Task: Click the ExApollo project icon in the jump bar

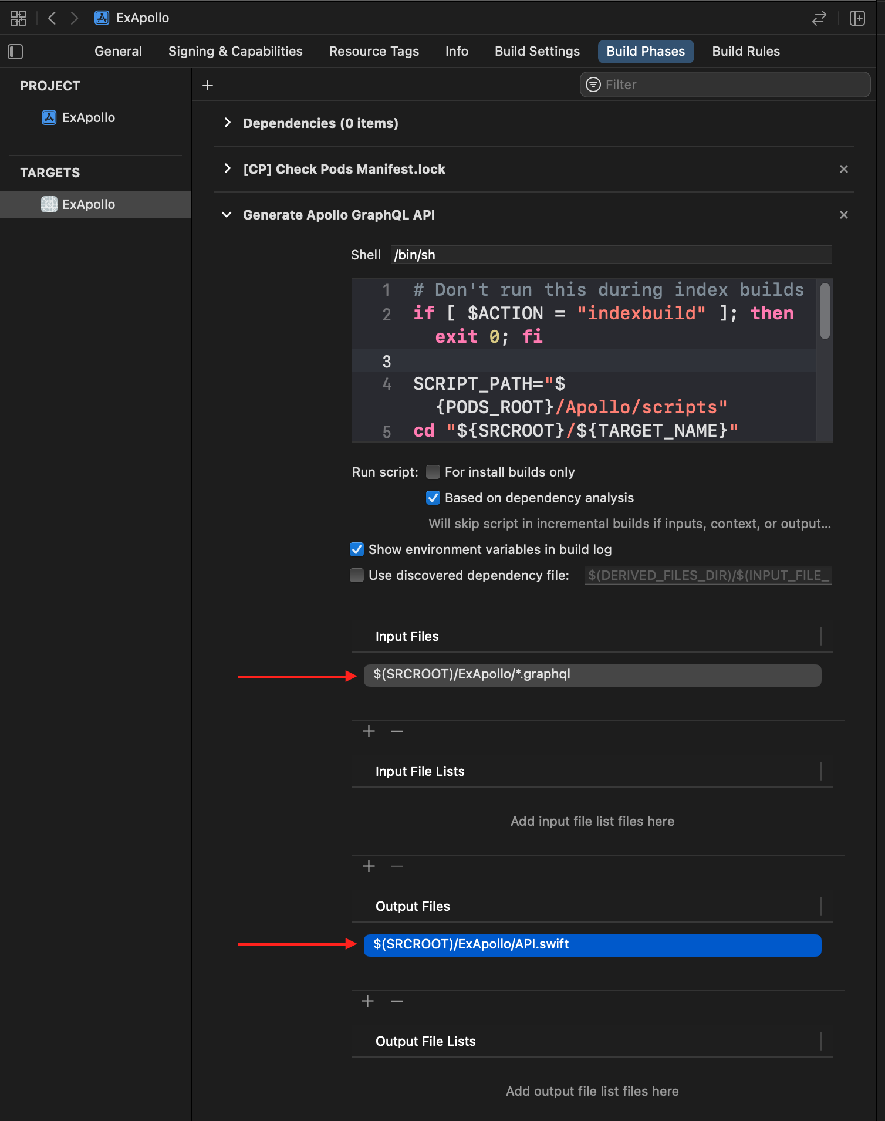Action: 102,18
